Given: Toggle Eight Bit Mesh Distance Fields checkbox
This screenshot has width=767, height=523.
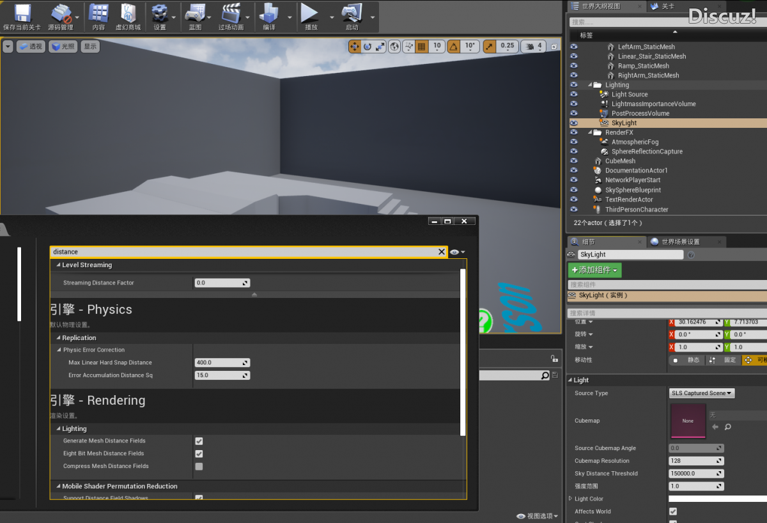Looking at the screenshot, I should (199, 454).
